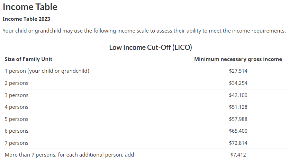Click the $7,412 additional person amount

tap(238, 155)
